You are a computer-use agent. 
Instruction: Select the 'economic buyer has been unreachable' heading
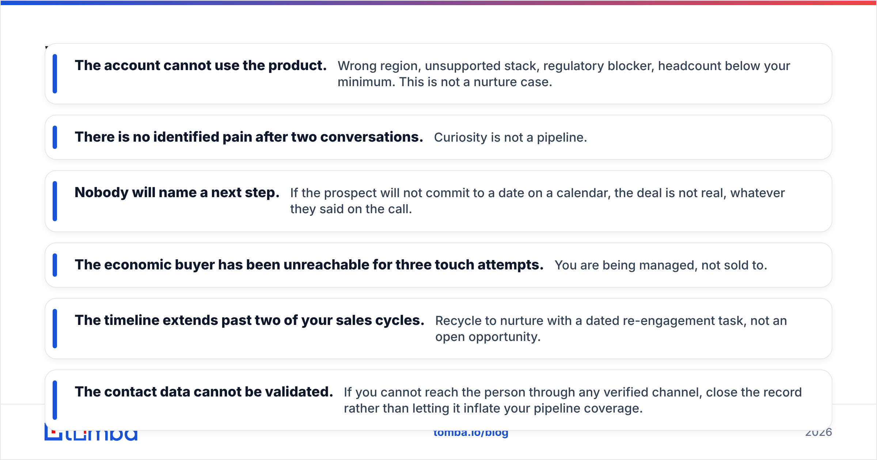tap(309, 265)
